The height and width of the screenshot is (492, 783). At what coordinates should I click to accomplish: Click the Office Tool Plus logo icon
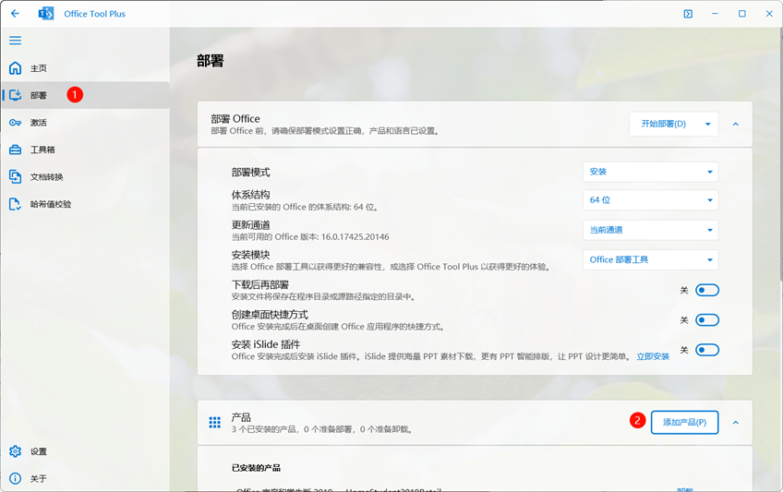[x=46, y=14]
